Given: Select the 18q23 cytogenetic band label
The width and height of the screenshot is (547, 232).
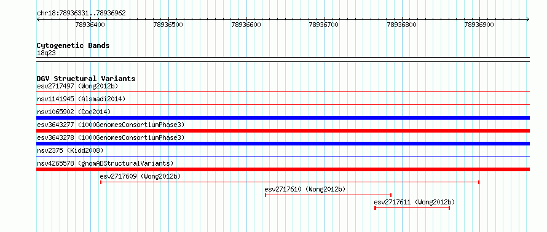Looking at the screenshot, I should point(46,53).
